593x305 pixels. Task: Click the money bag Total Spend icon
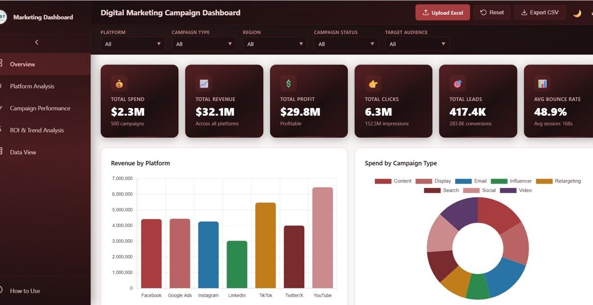119,84
